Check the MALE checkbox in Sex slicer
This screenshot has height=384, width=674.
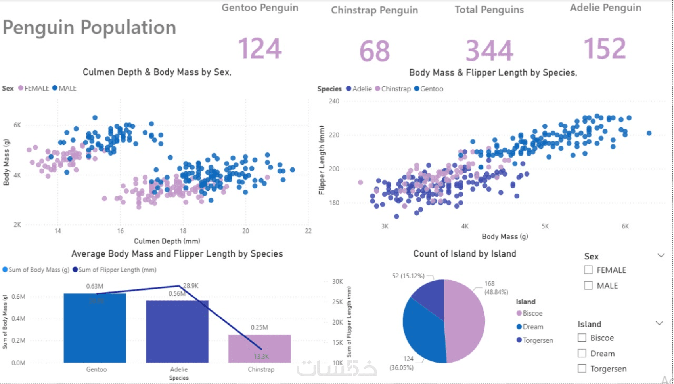coord(588,285)
